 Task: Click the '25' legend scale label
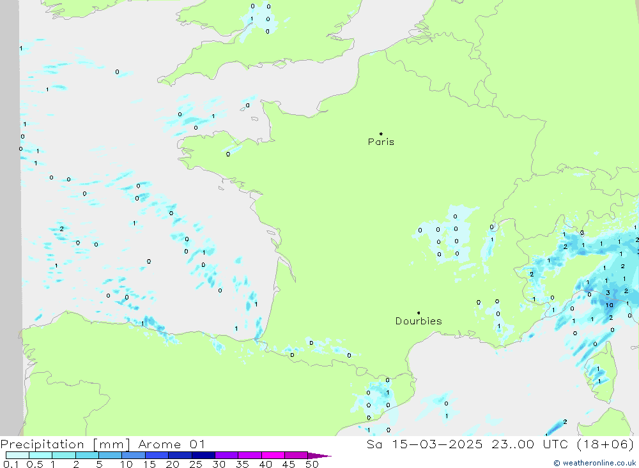pos(196,464)
